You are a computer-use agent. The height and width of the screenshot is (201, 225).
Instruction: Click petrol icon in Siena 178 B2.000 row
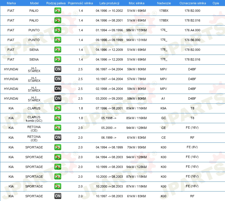58,50
